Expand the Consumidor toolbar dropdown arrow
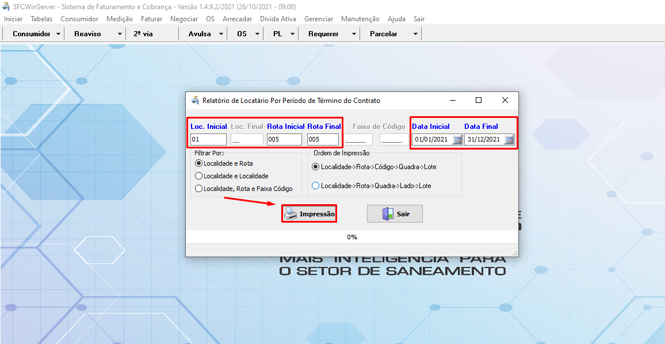The height and width of the screenshot is (344, 665). pos(59,34)
